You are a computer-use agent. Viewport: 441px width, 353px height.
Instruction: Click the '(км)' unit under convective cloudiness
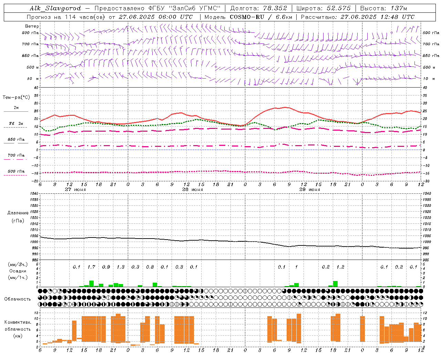pos(18,335)
